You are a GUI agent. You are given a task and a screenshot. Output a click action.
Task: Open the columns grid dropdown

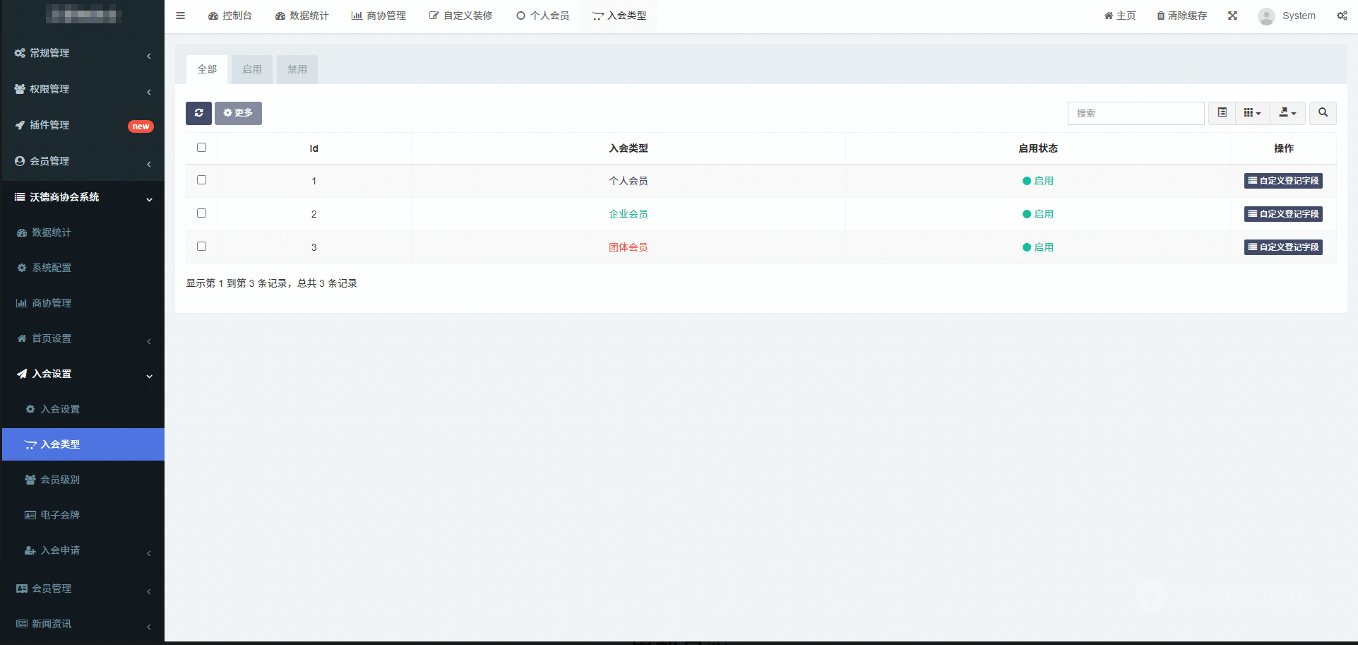[x=1252, y=113]
